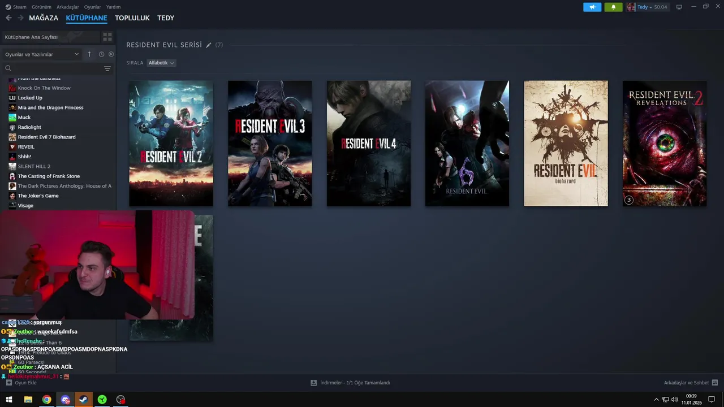The image size is (724, 407).
Task: Select Resident Evil 7 biohazard cover
Action: [566, 144]
